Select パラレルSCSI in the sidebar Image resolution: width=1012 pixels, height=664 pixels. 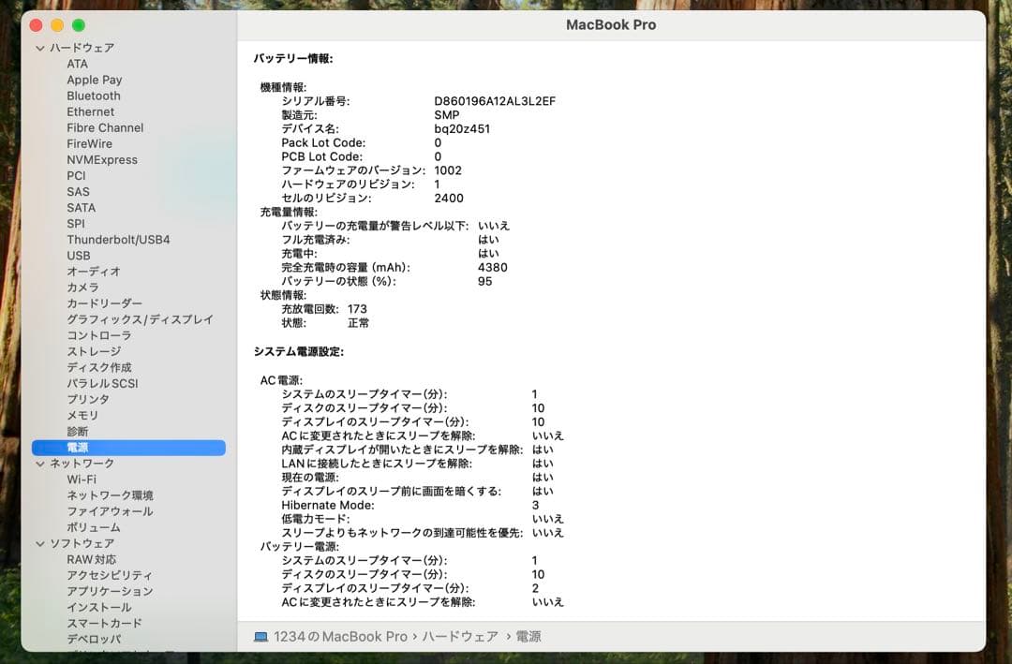103,383
